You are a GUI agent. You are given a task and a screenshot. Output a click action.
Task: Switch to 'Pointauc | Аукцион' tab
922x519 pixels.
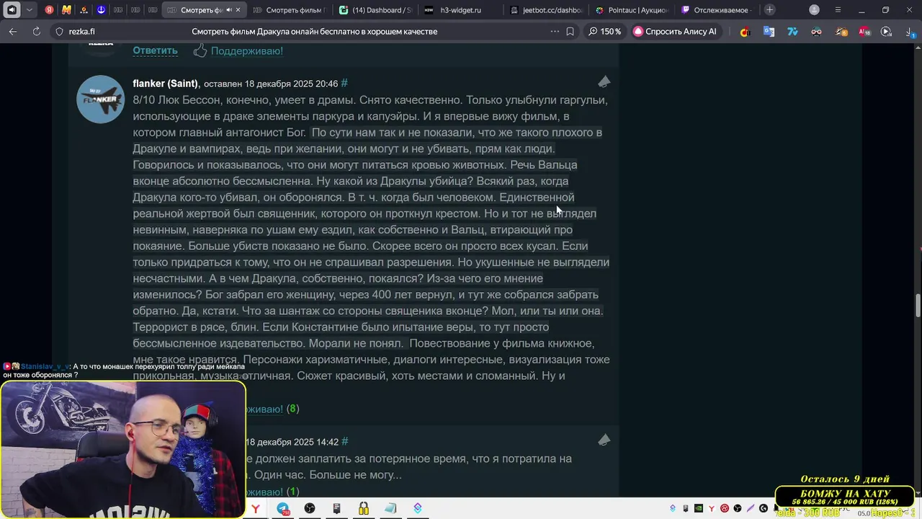coord(632,10)
